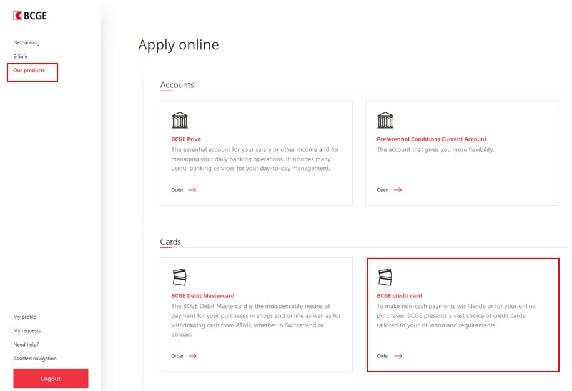Click the BCGE Privé description text
572x391 pixels.
click(x=255, y=159)
